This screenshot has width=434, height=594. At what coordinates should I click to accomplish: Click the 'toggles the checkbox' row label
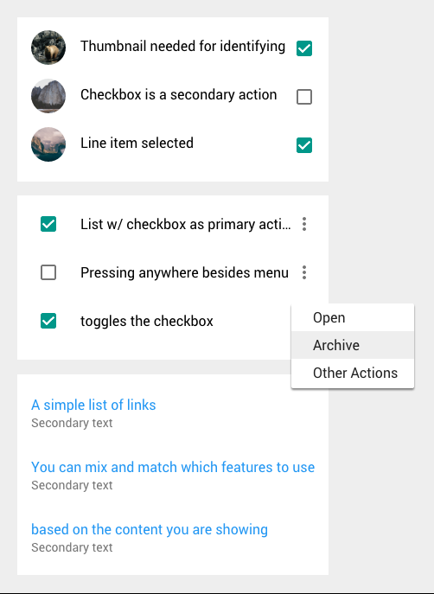pyautogui.click(x=147, y=322)
